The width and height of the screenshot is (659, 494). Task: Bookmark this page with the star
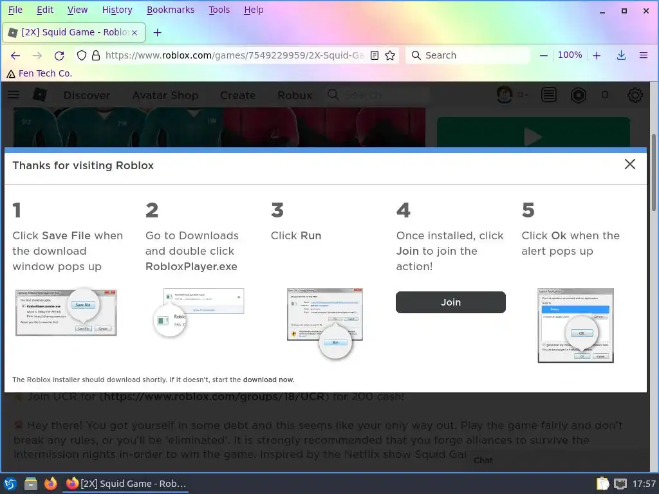(390, 55)
